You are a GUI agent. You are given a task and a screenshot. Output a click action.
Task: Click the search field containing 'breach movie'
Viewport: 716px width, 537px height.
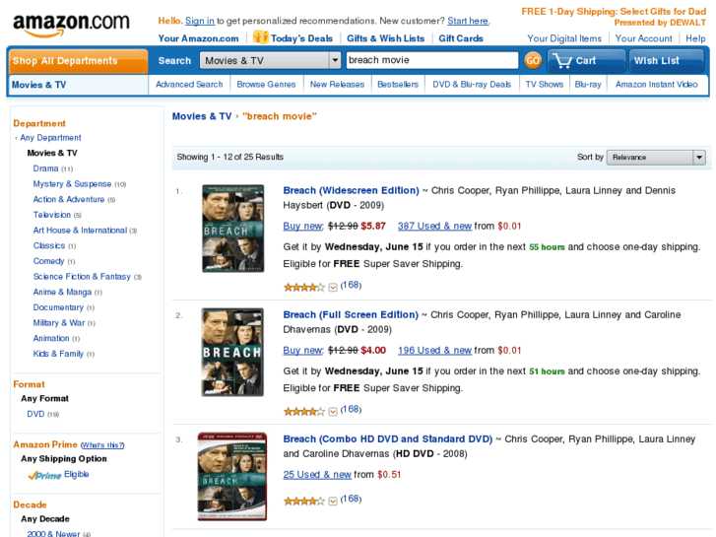(x=432, y=60)
